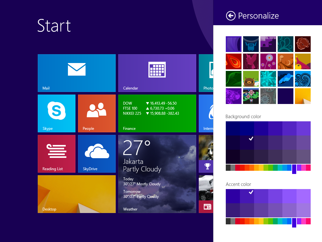Set background hue strip to red
Viewport: 322px width, 242px height.
242,168
